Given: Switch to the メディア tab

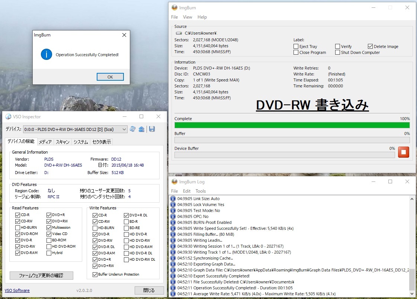Looking at the screenshot, I should 45,142.
